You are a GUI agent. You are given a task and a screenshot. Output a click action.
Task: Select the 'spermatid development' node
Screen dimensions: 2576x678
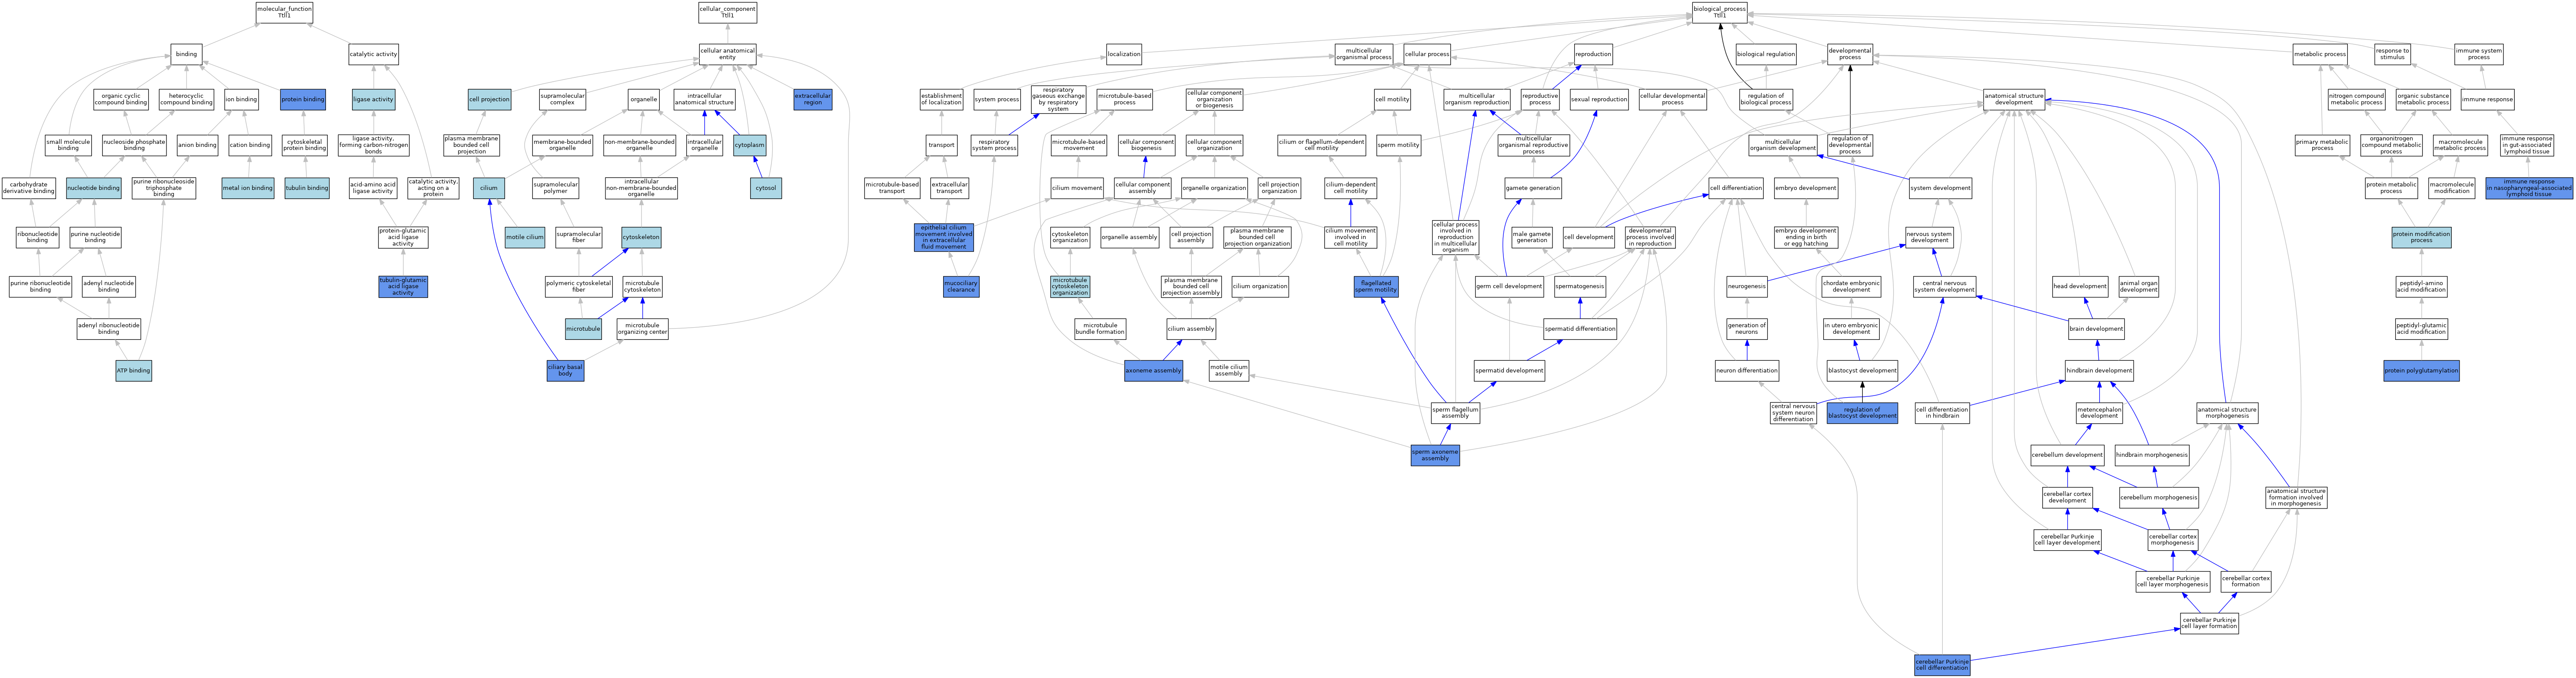coord(1509,371)
